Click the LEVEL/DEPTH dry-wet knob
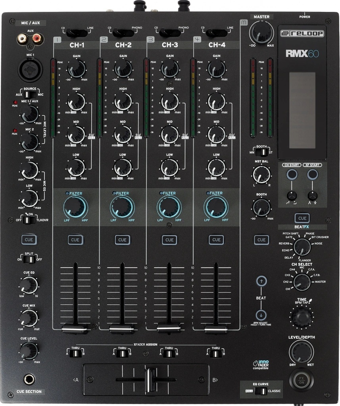Screen dimensions: 340x406 click(302, 352)
